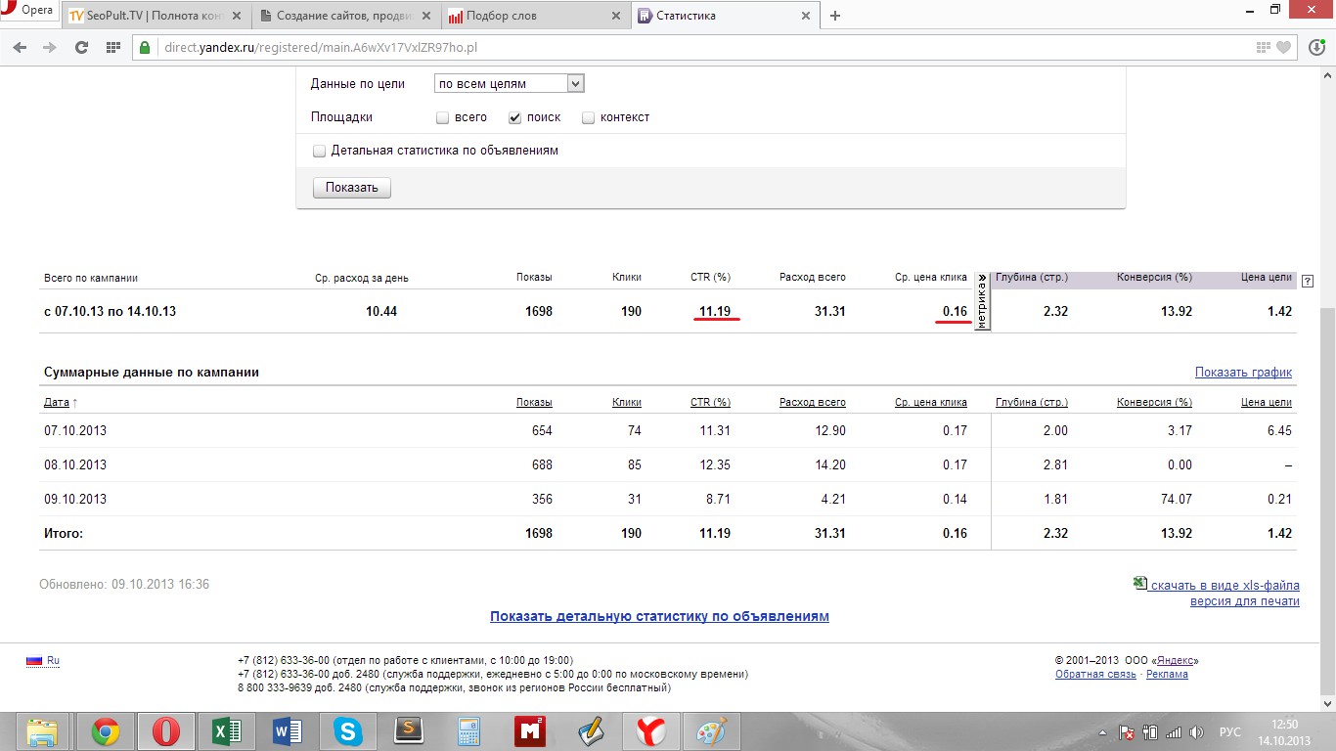Screen dimensions: 1336x751
Task: Download stats via скачать в виде xls-файла
Action: point(1225,585)
